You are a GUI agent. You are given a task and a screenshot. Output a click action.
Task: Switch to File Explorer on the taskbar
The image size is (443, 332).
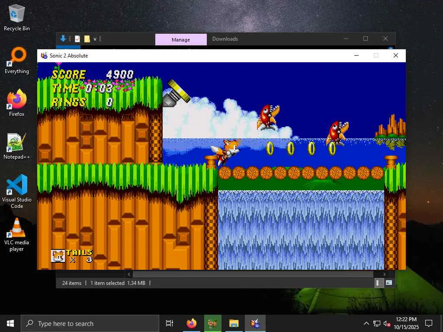[234, 323]
